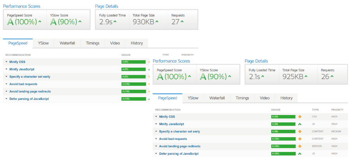351x157 pixels.
Task: Click the green arrow next to 26 requests
Action: pyautogui.click(x=332, y=77)
